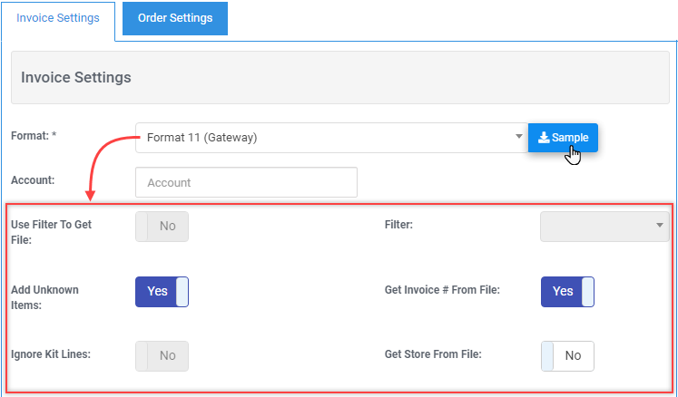
Task: Click the "Add Unknown Items" label
Action: pos(44,297)
